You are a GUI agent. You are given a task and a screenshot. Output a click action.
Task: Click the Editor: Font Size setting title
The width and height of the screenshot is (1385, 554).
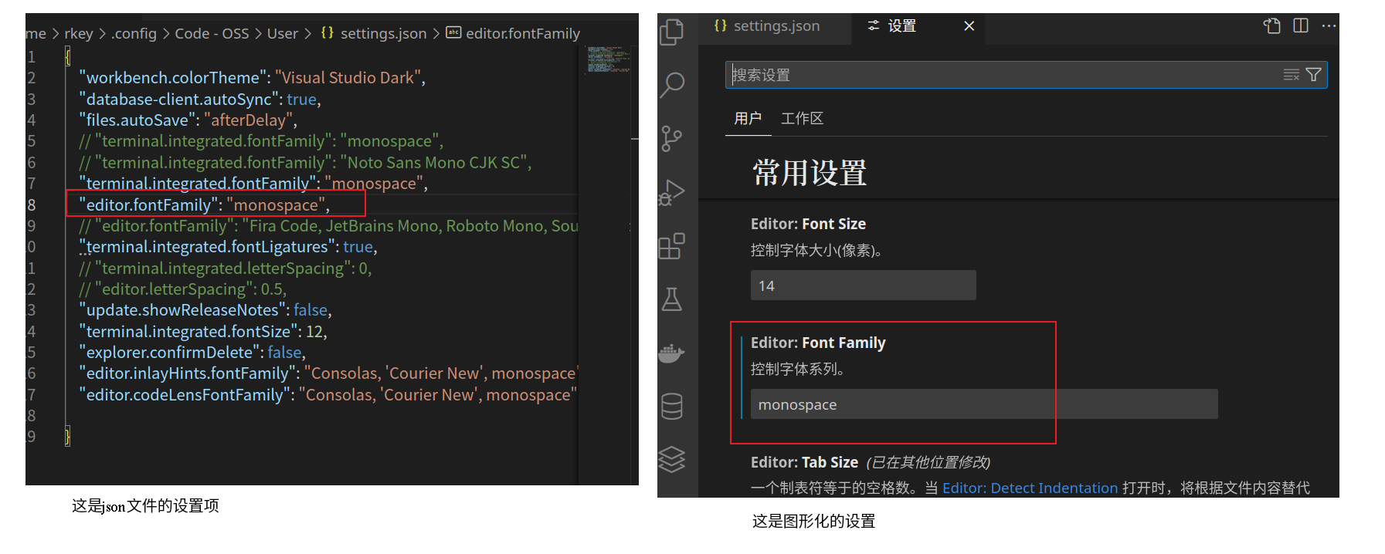pyautogui.click(x=808, y=224)
